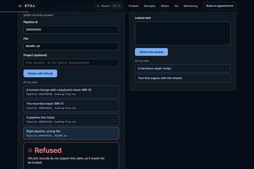Viewport: 254px width, 169px height.
Task: Try Text that argues with the checks
Action: (x=182, y=78)
